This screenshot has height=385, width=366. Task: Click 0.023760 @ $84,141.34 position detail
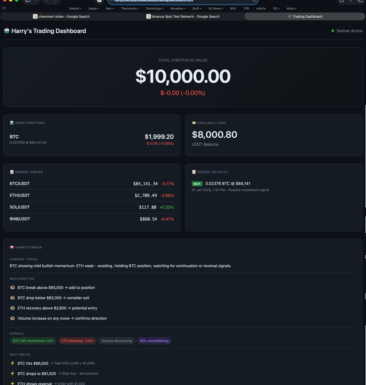28,142
